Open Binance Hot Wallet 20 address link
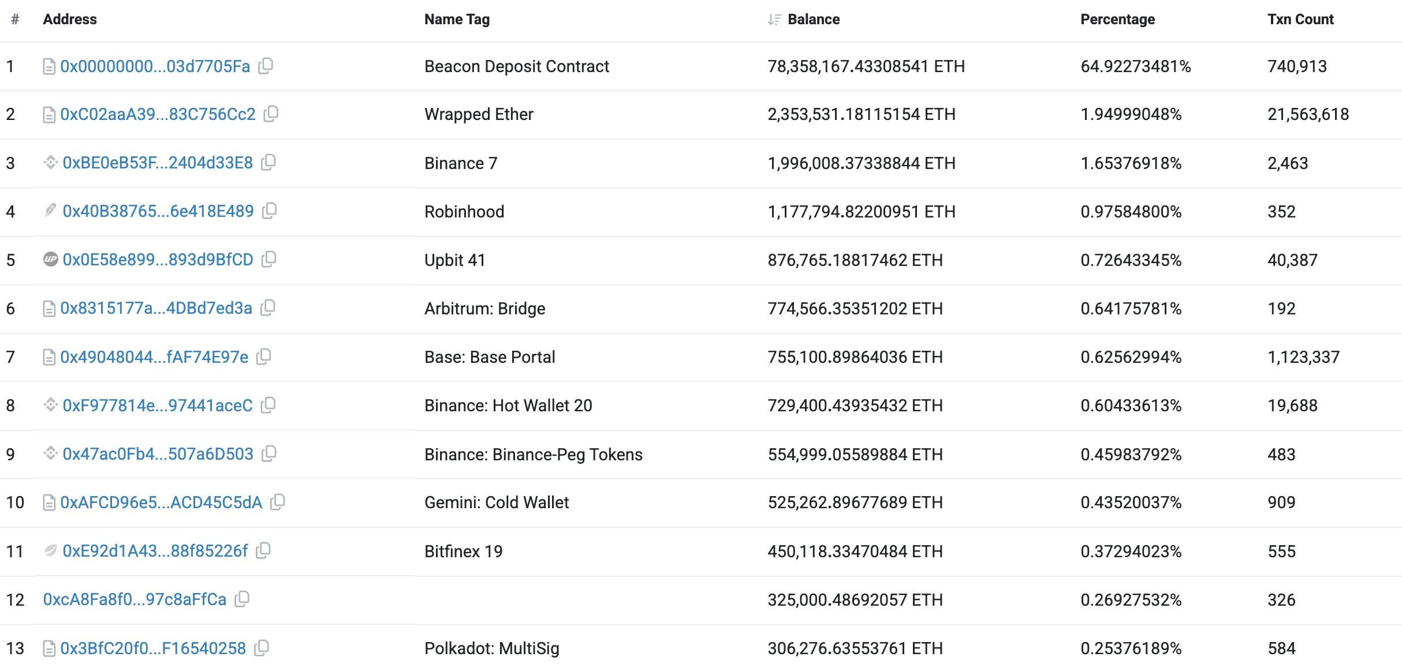The image size is (1402, 668). pyautogui.click(x=158, y=406)
